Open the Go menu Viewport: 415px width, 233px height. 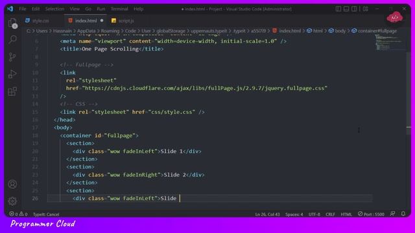click(88, 8)
